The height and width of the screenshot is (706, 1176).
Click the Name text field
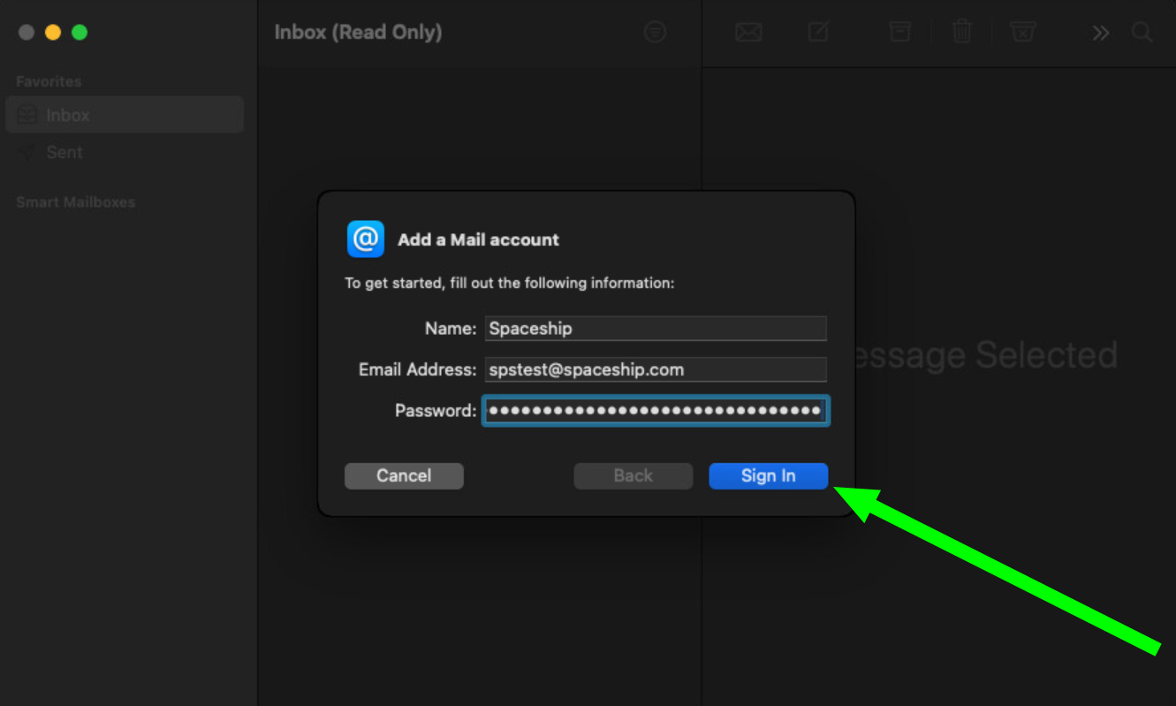click(655, 328)
